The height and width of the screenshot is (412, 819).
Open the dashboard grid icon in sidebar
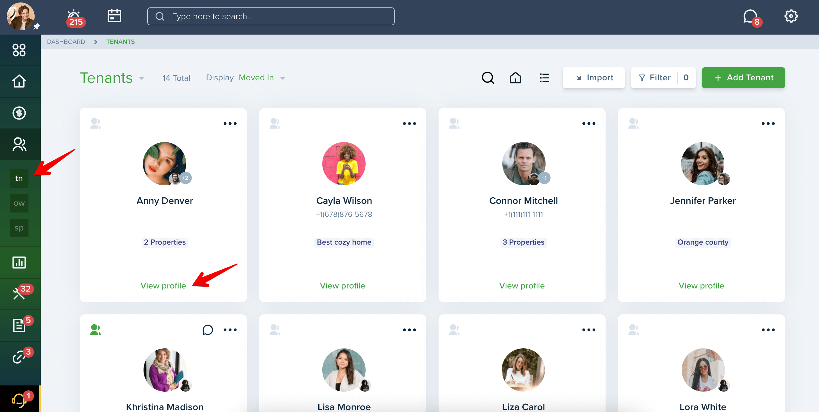pyautogui.click(x=19, y=50)
